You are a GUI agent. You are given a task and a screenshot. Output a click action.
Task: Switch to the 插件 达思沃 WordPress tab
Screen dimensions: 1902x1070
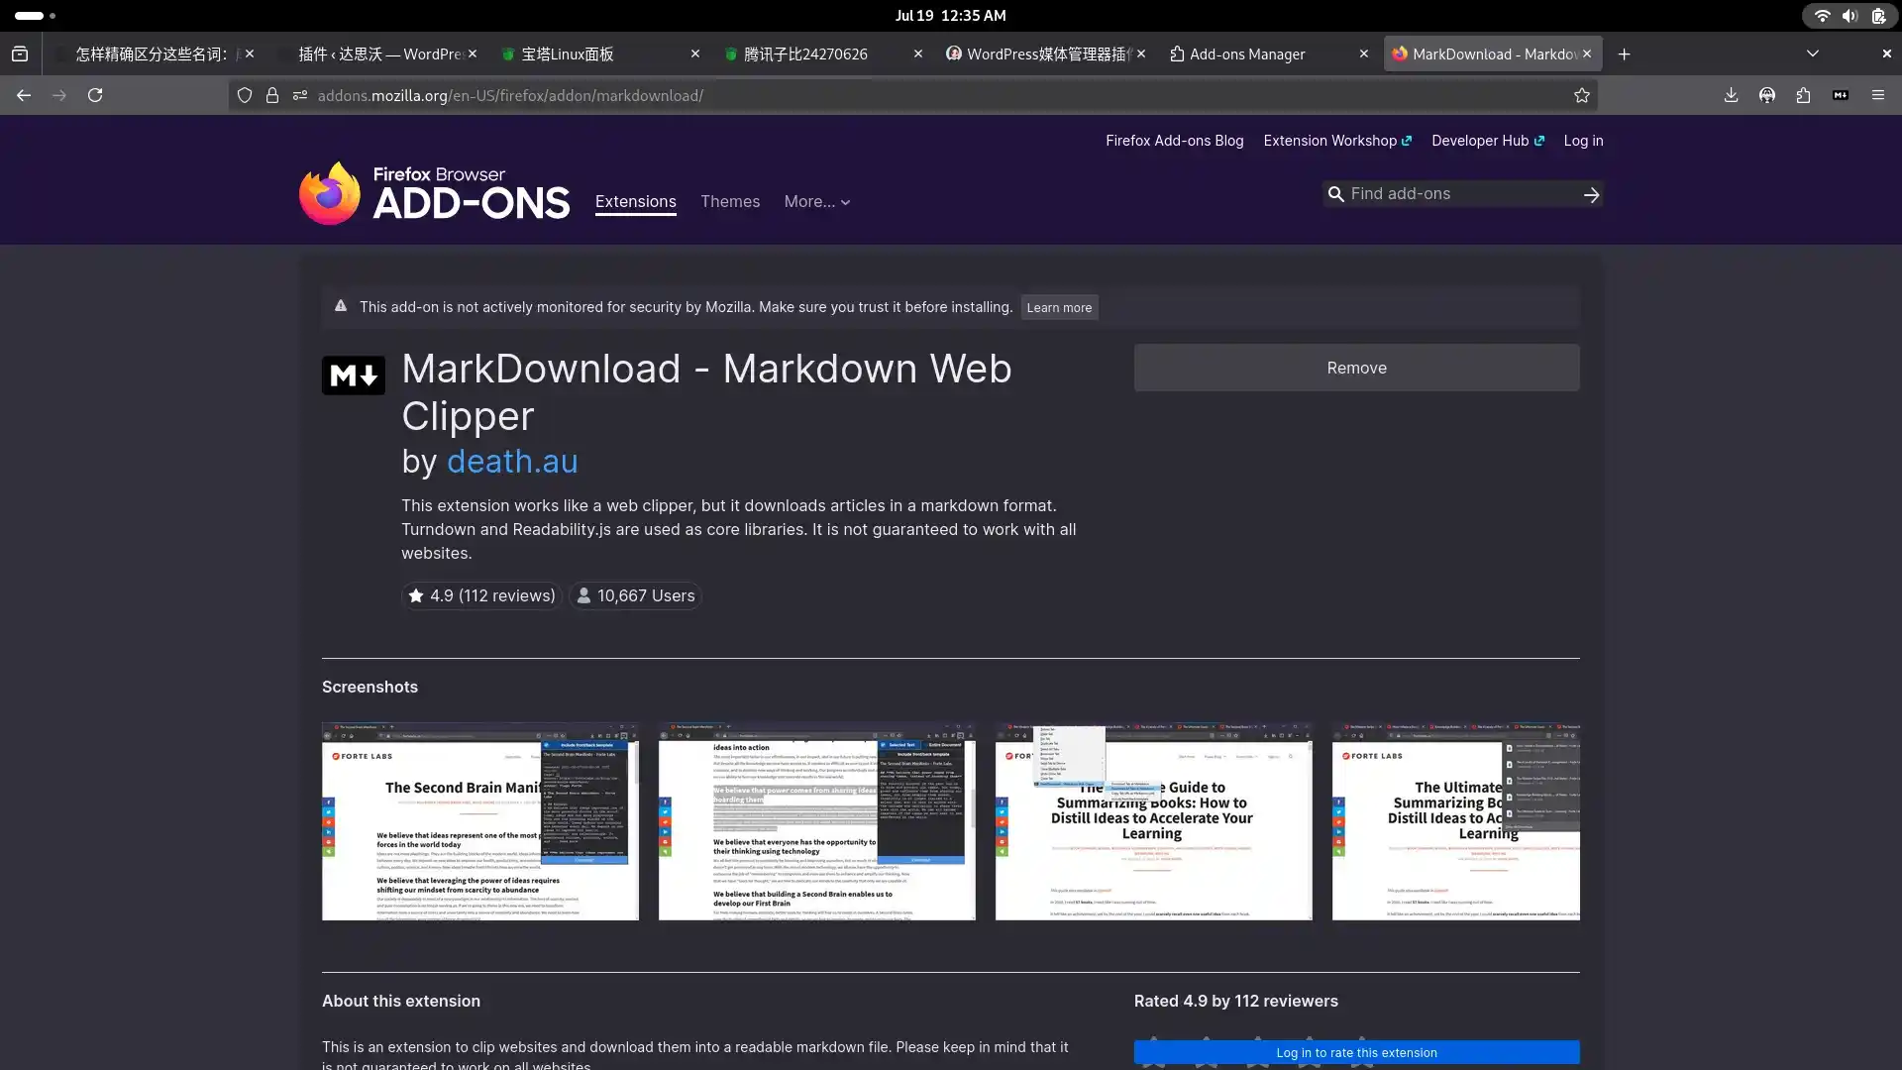379,53
